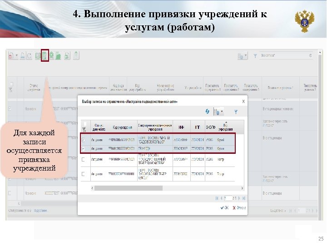Screen dimensions: 327x245
Task: Click the funnel filter icon in main table header
Action: click(10, 90)
